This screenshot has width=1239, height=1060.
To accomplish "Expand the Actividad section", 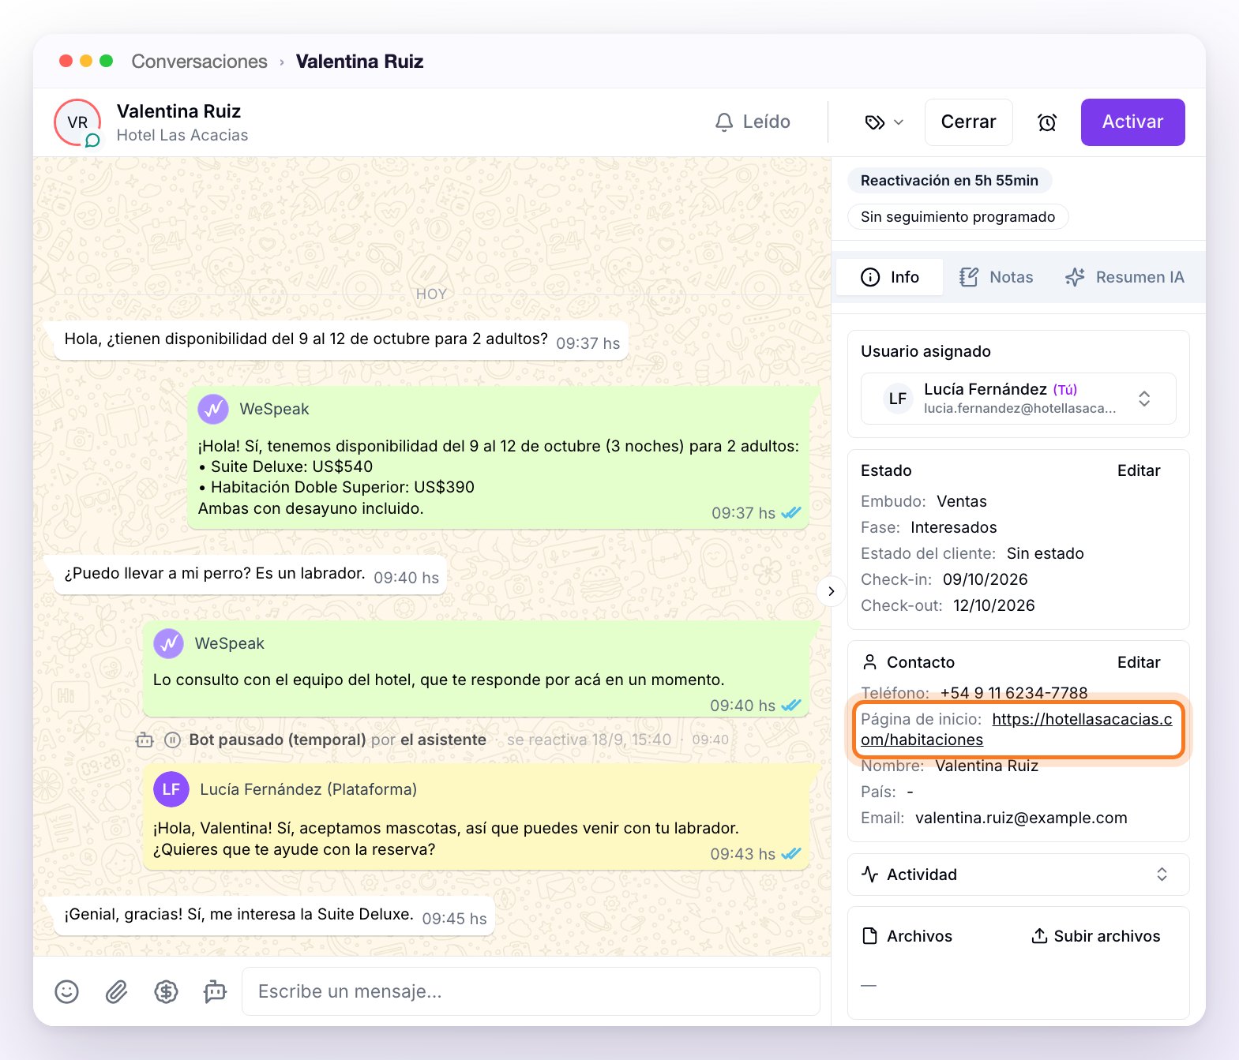I will 1018,875.
